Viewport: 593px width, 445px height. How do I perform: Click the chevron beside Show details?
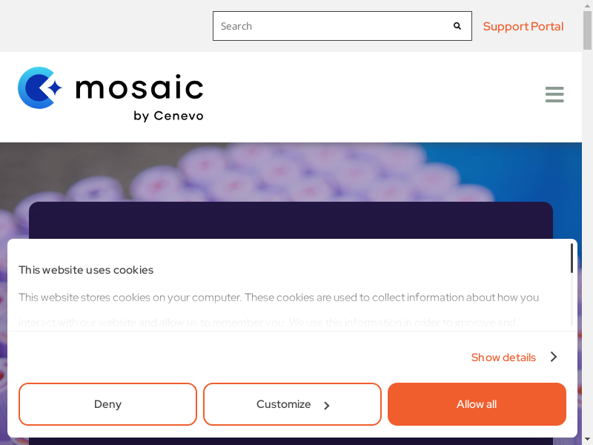[553, 357]
